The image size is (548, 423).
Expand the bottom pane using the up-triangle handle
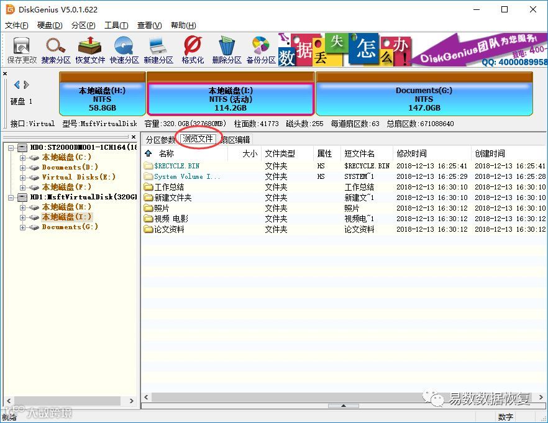tap(343, 406)
